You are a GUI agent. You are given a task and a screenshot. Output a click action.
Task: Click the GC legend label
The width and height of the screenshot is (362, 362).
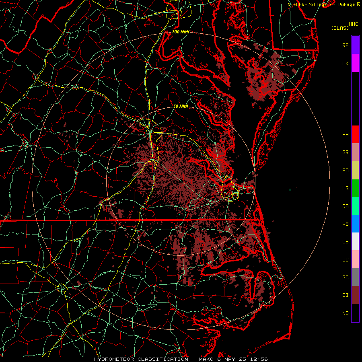pos(346,278)
